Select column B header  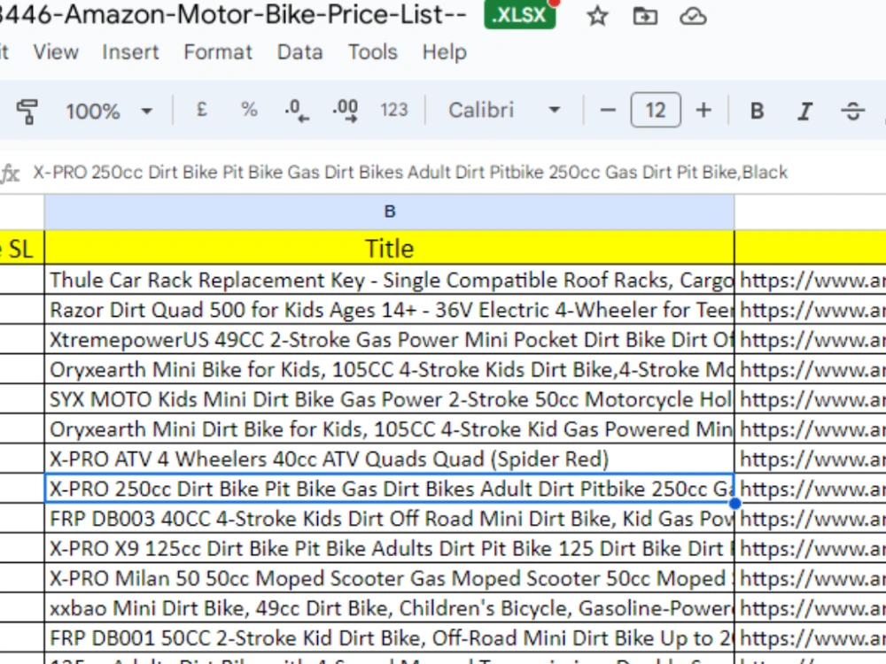pos(389,212)
